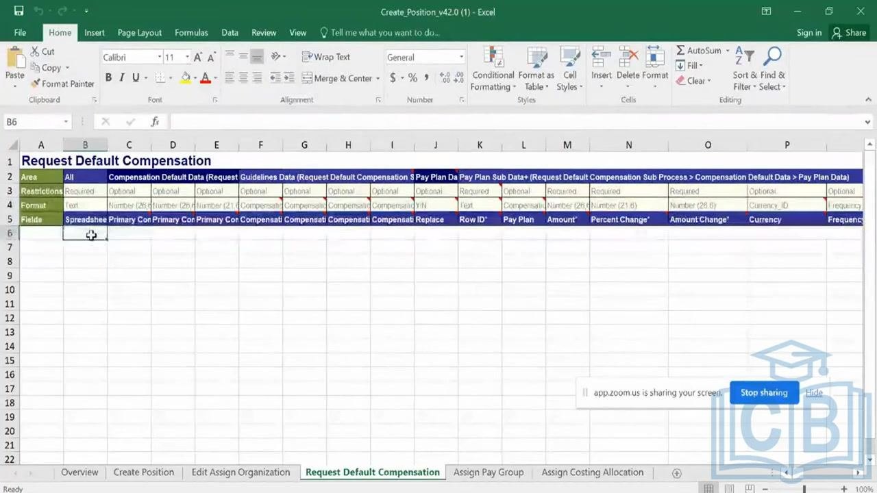This screenshot has height=493, width=877.
Task: Toggle Bold formatting
Action: click(108, 78)
